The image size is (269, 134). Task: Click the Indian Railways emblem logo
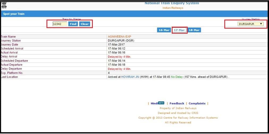(x=4, y=6)
